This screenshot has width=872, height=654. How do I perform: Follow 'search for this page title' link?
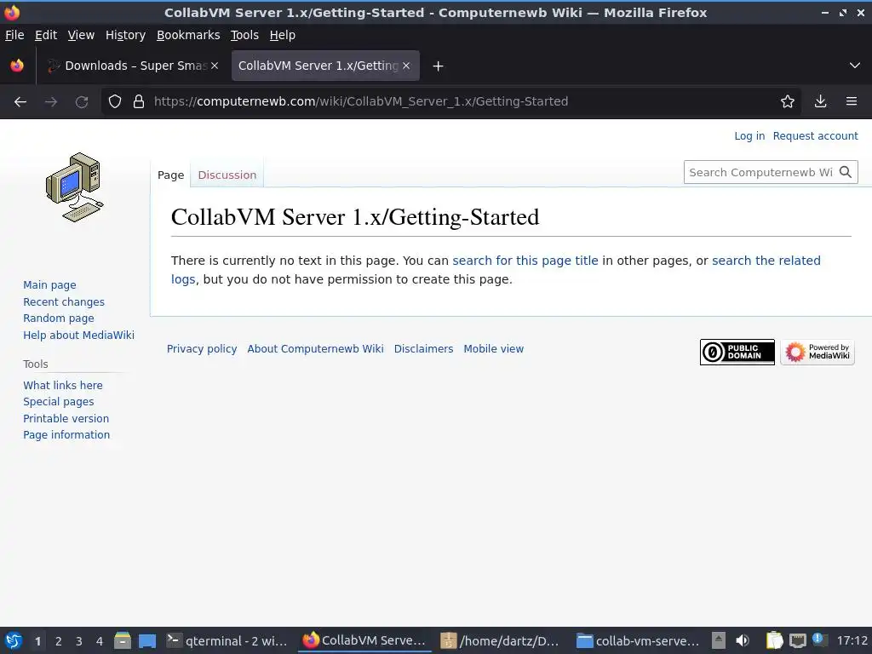pos(525,261)
